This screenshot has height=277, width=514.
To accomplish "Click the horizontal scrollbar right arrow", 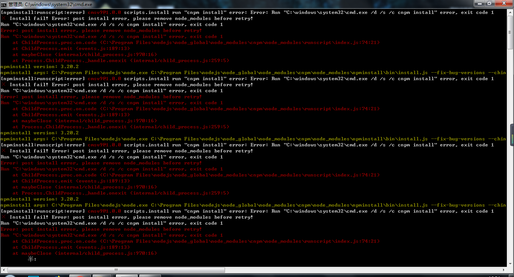I will coord(503,270).
